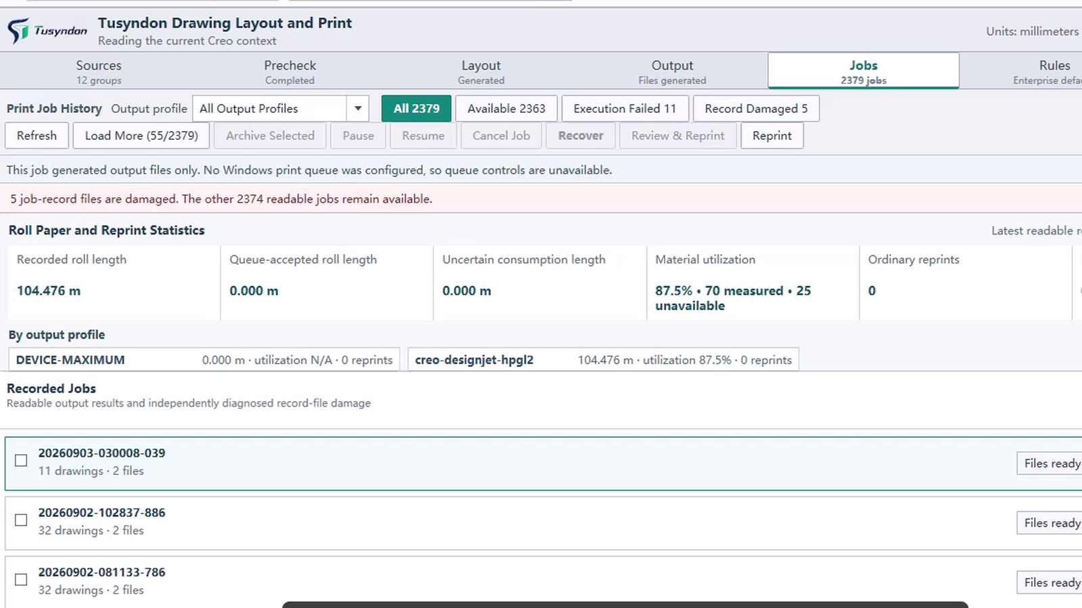Click the Archive Selected button
The height and width of the screenshot is (608, 1082).
coord(270,135)
